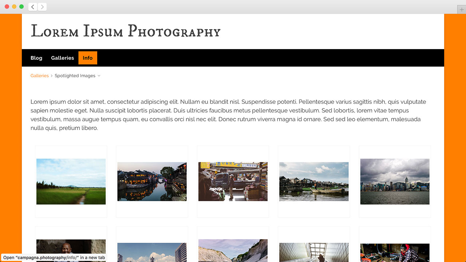Viewport: 466px width, 262px height.
Task: Open the person in checkered scarf thumbnail
Action: (395, 253)
